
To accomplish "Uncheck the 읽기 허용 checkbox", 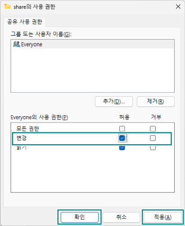I will pos(122,148).
